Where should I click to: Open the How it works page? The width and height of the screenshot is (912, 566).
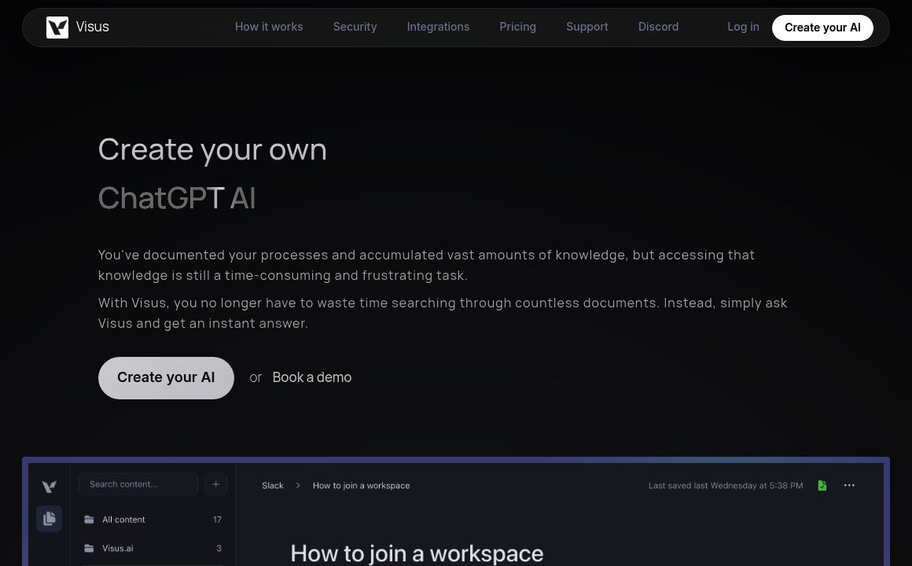pos(269,27)
